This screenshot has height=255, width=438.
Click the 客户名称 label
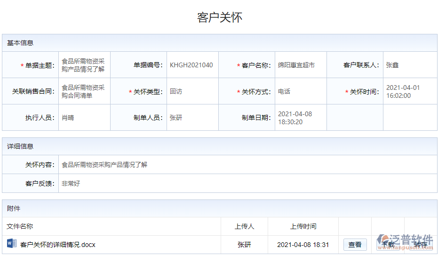[x=256, y=65]
